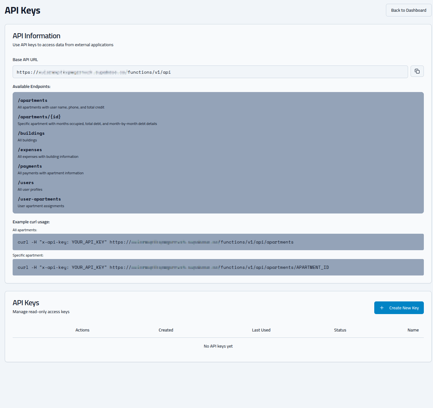Screen dimensions: 433x408
Task: Go back via Back to Dashboard button
Action: [x=408, y=10]
